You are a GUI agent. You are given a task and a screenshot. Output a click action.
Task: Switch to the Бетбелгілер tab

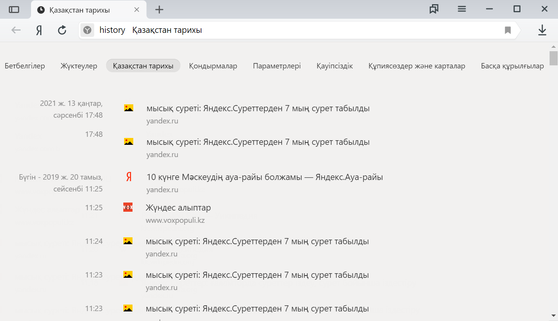point(25,66)
